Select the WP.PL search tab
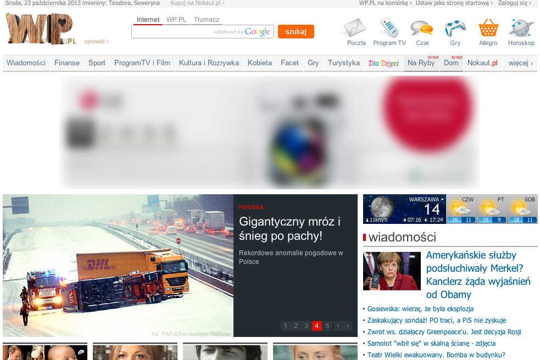Screen dimensions: 540x360 (176, 20)
